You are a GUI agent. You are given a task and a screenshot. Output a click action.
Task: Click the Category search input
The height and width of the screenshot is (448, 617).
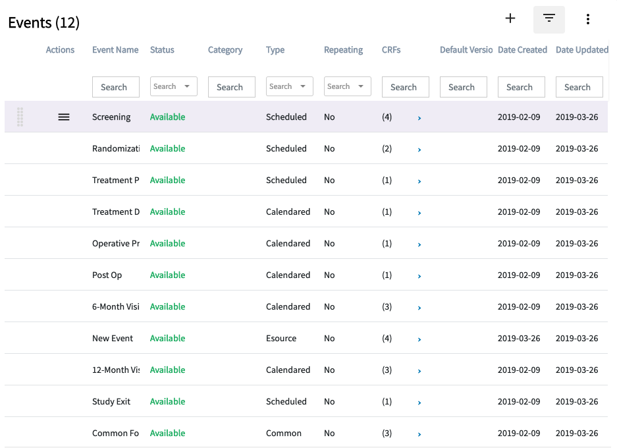231,87
